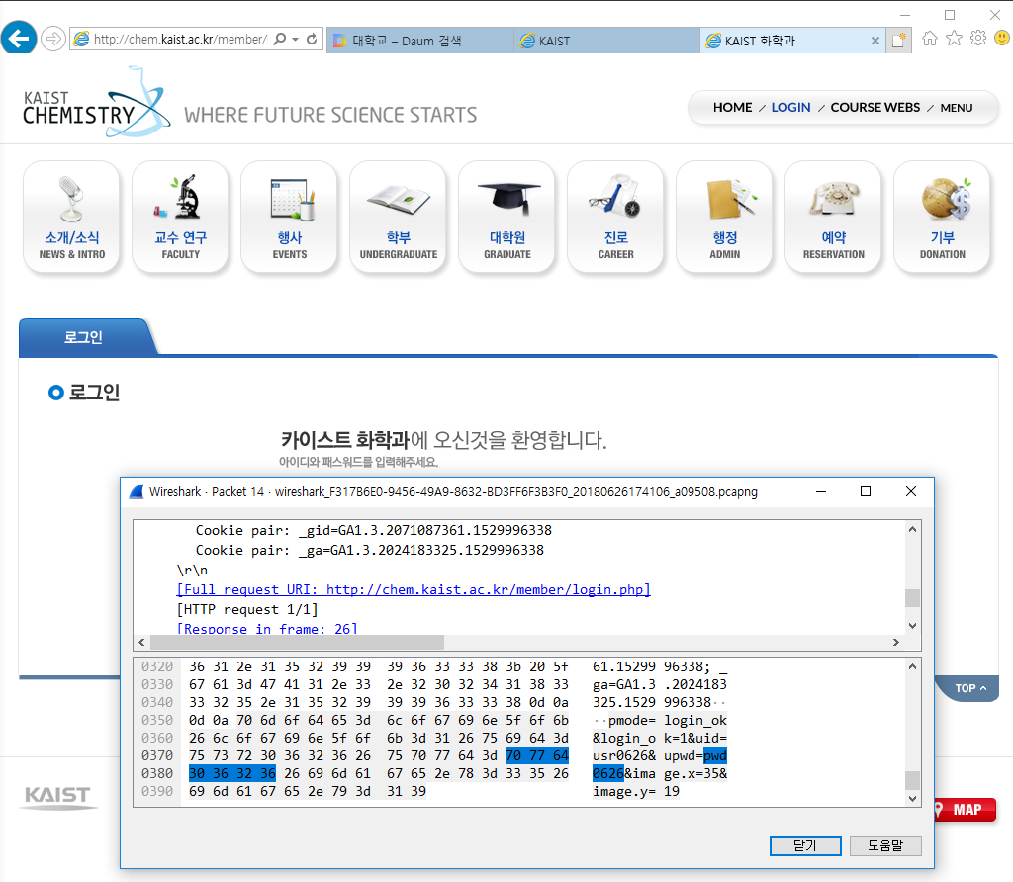The width and height of the screenshot is (1013, 882).
Task: Click the TOP scroll-to-top button
Action: [x=969, y=688]
